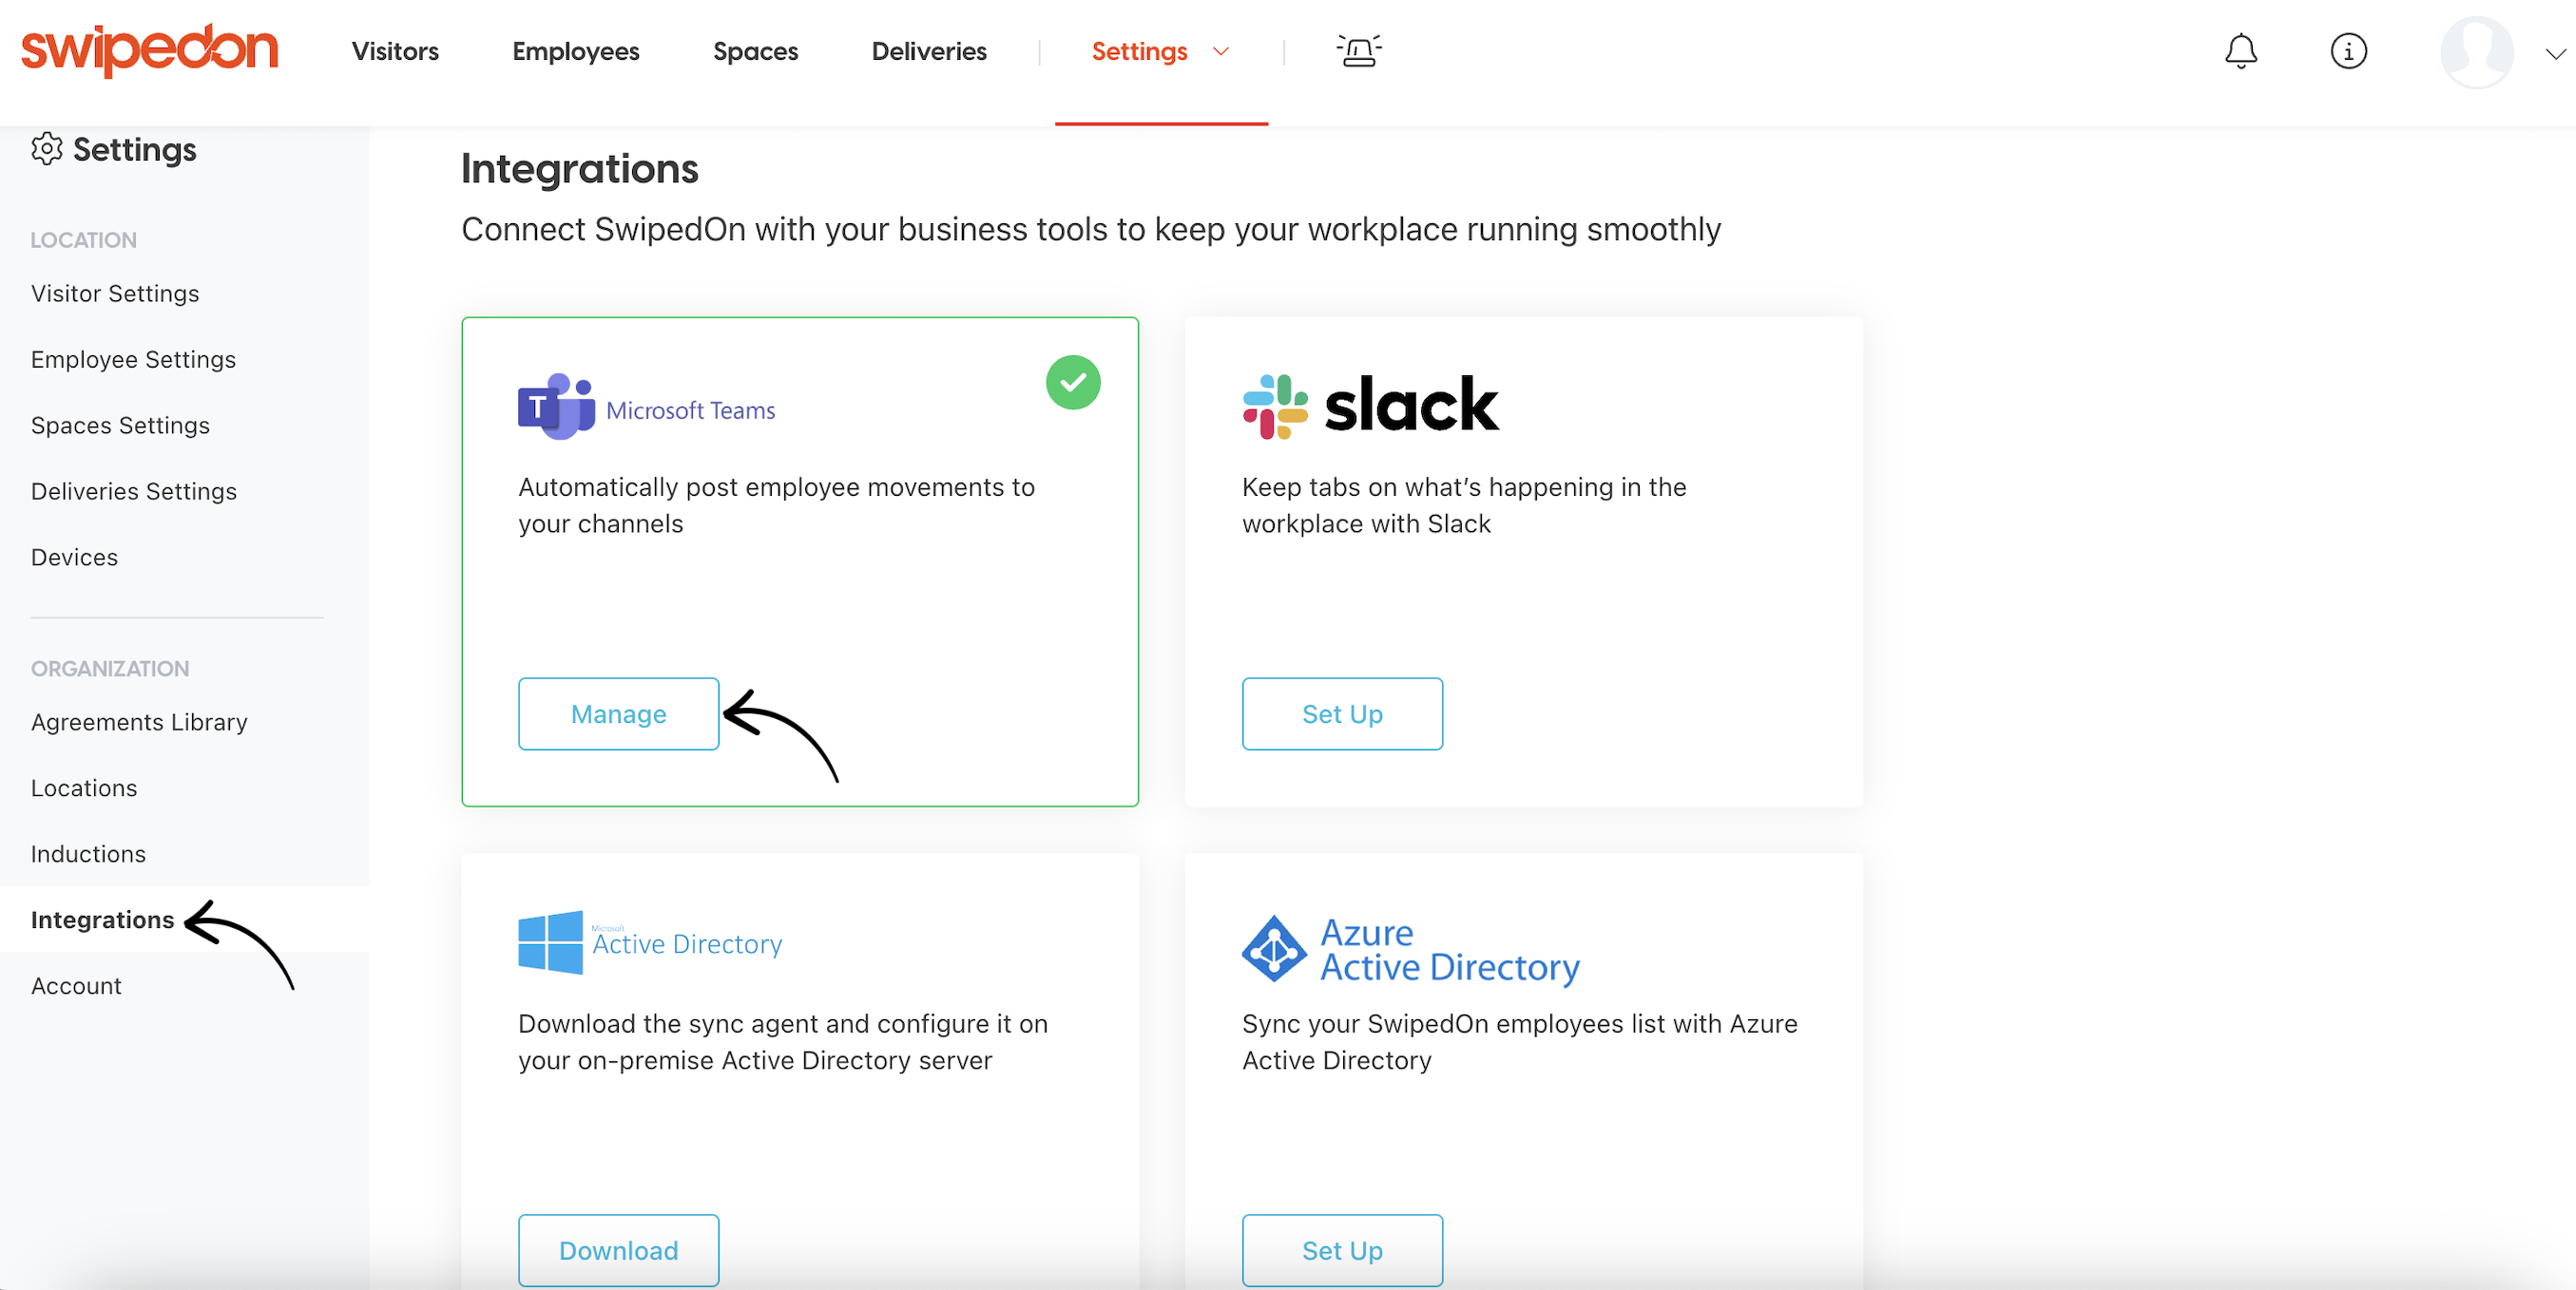Click 'Sync your SwipedOn employees list' description

(1519, 1042)
